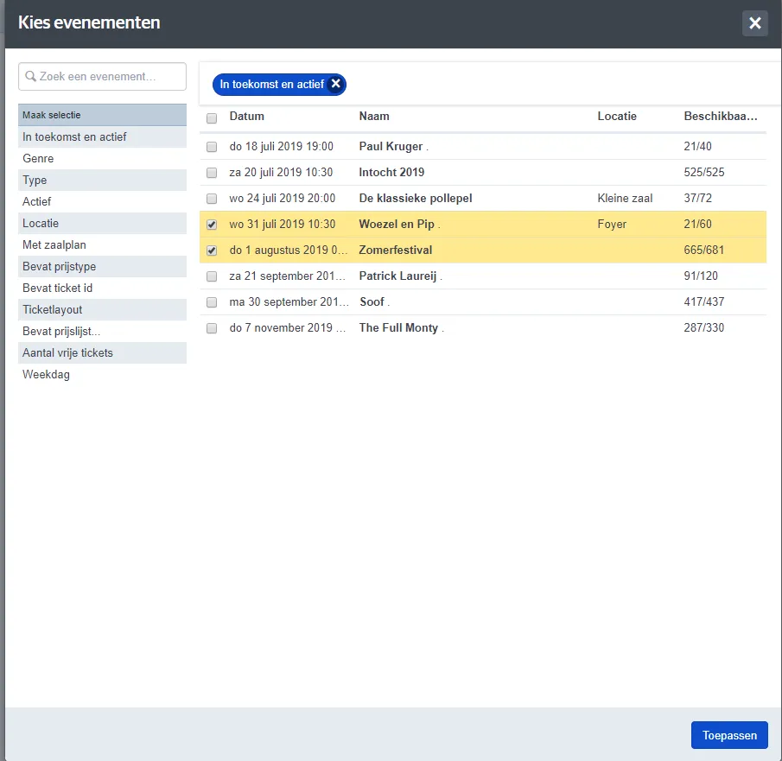Toggle the select-all checkbox in header
The height and width of the screenshot is (761, 782).
212,118
